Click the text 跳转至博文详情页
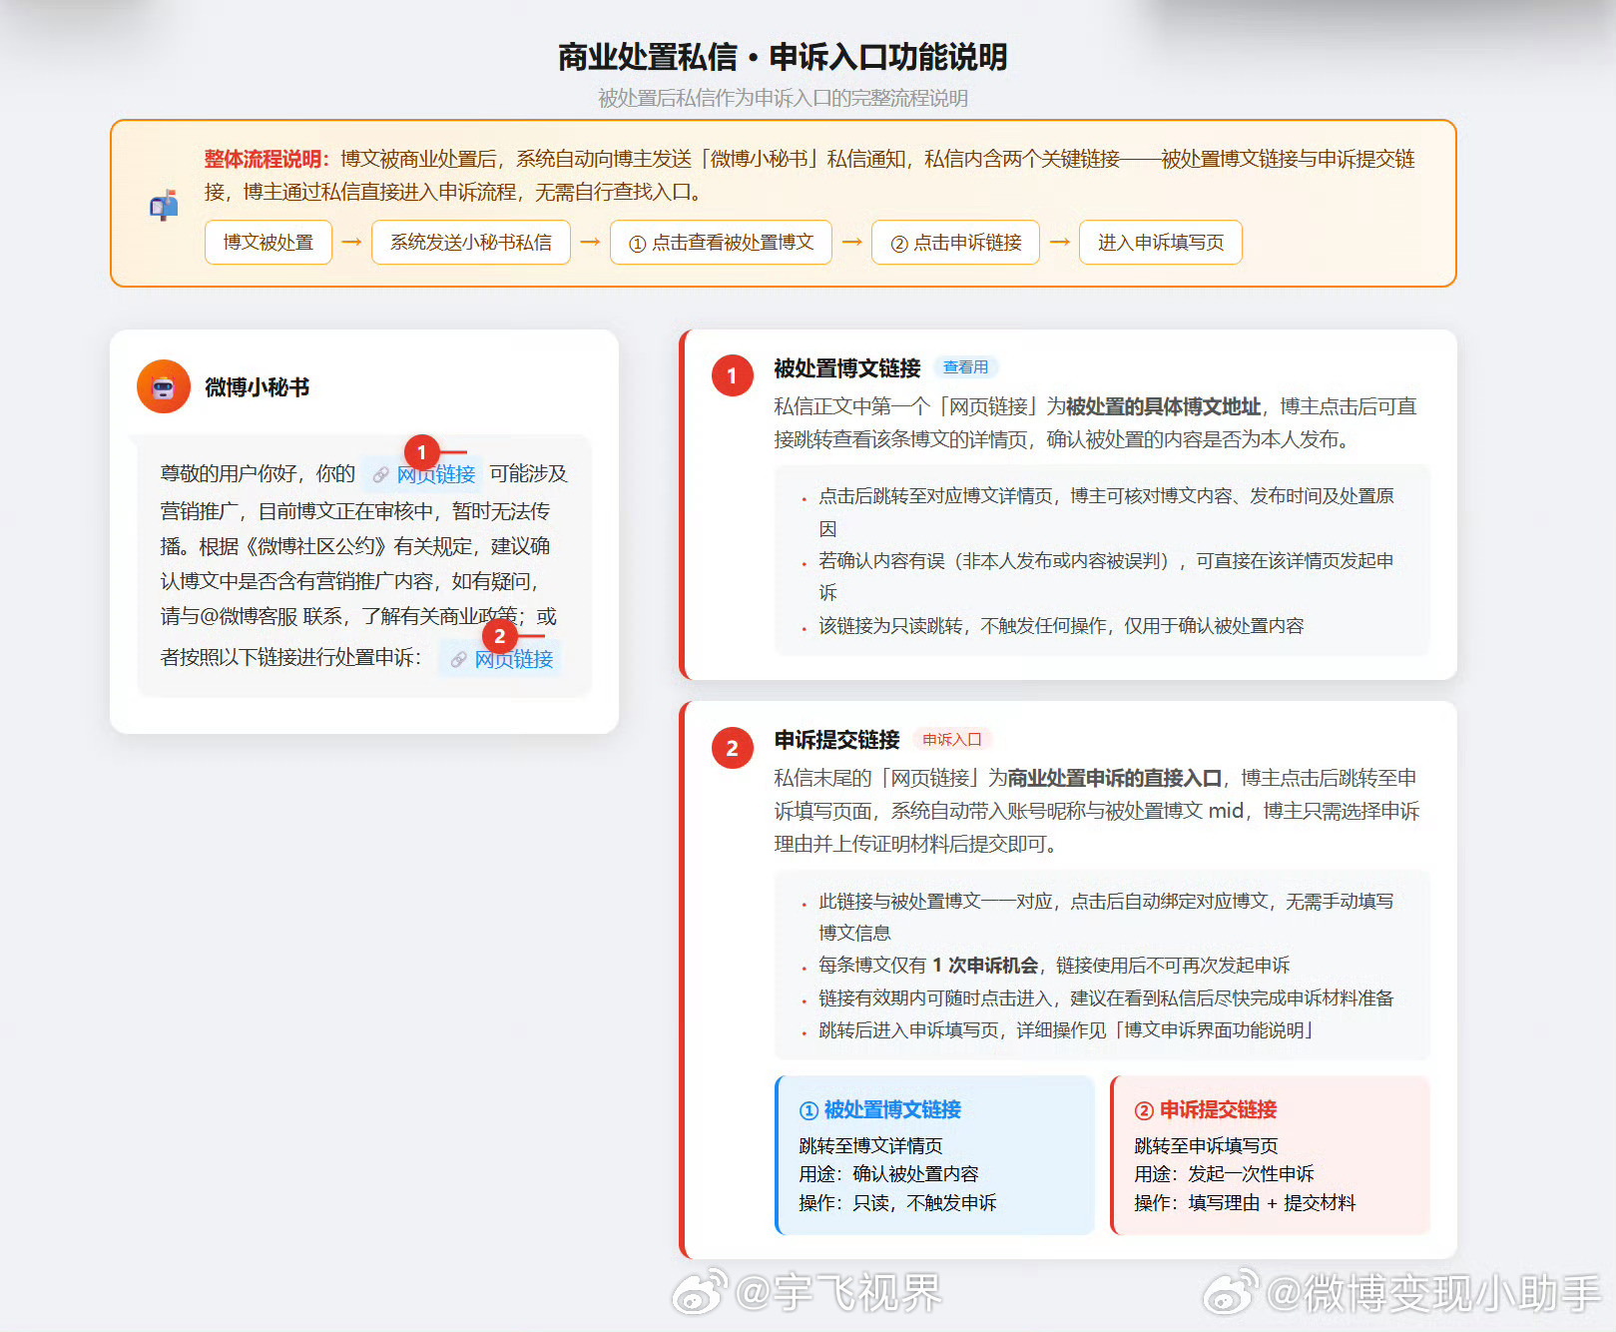 pyautogui.click(x=870, y=1145)
